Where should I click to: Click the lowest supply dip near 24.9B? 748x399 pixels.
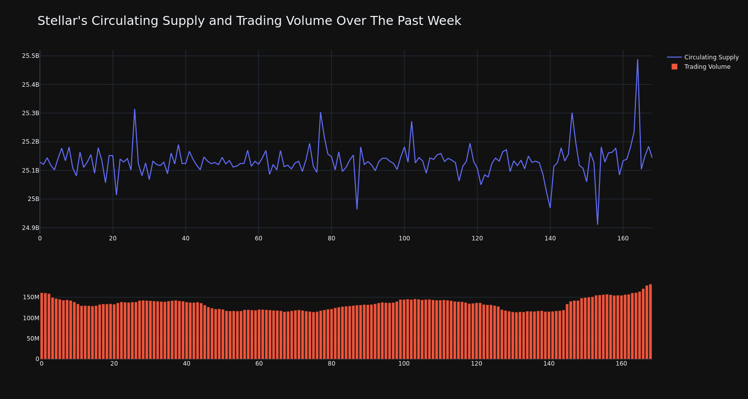pyautogui.click(x=597, y=224)
